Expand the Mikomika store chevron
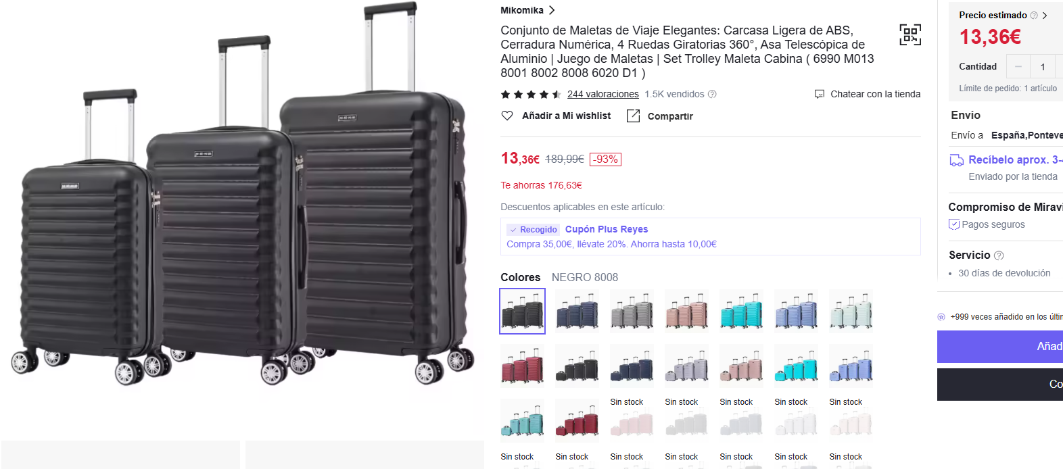Image resolution: width=1063 pixels, height=469 pixels. click(552, 10)
